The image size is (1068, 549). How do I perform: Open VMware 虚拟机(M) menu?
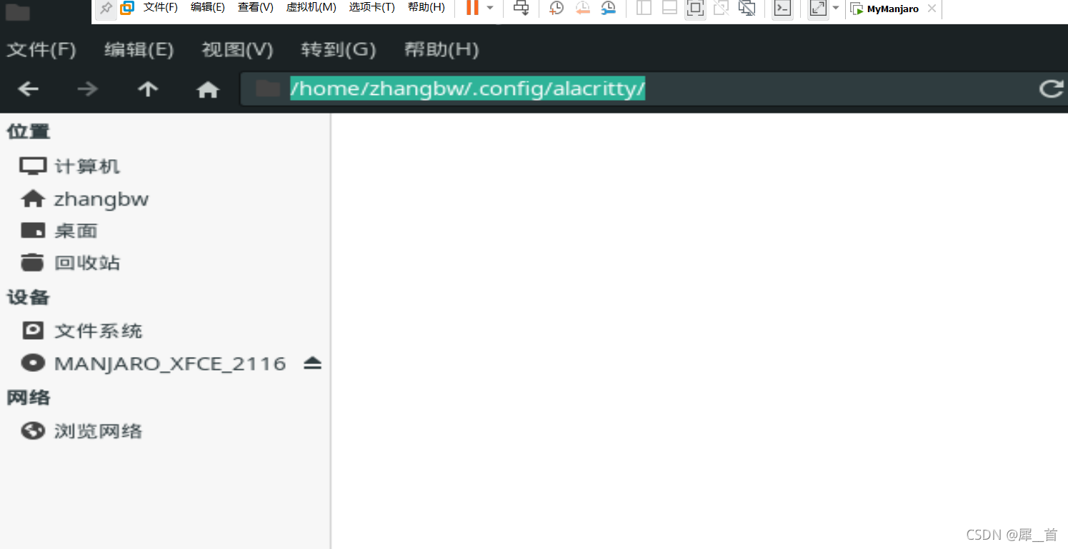pos(311,7)
